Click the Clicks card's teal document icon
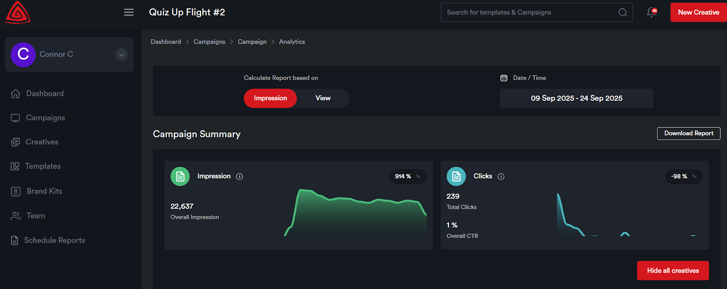 coord(456,176)
